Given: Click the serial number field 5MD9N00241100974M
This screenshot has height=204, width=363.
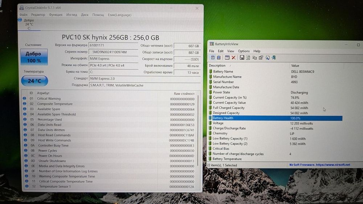Looking at the screenshot, I should click(x=113, y=52).
